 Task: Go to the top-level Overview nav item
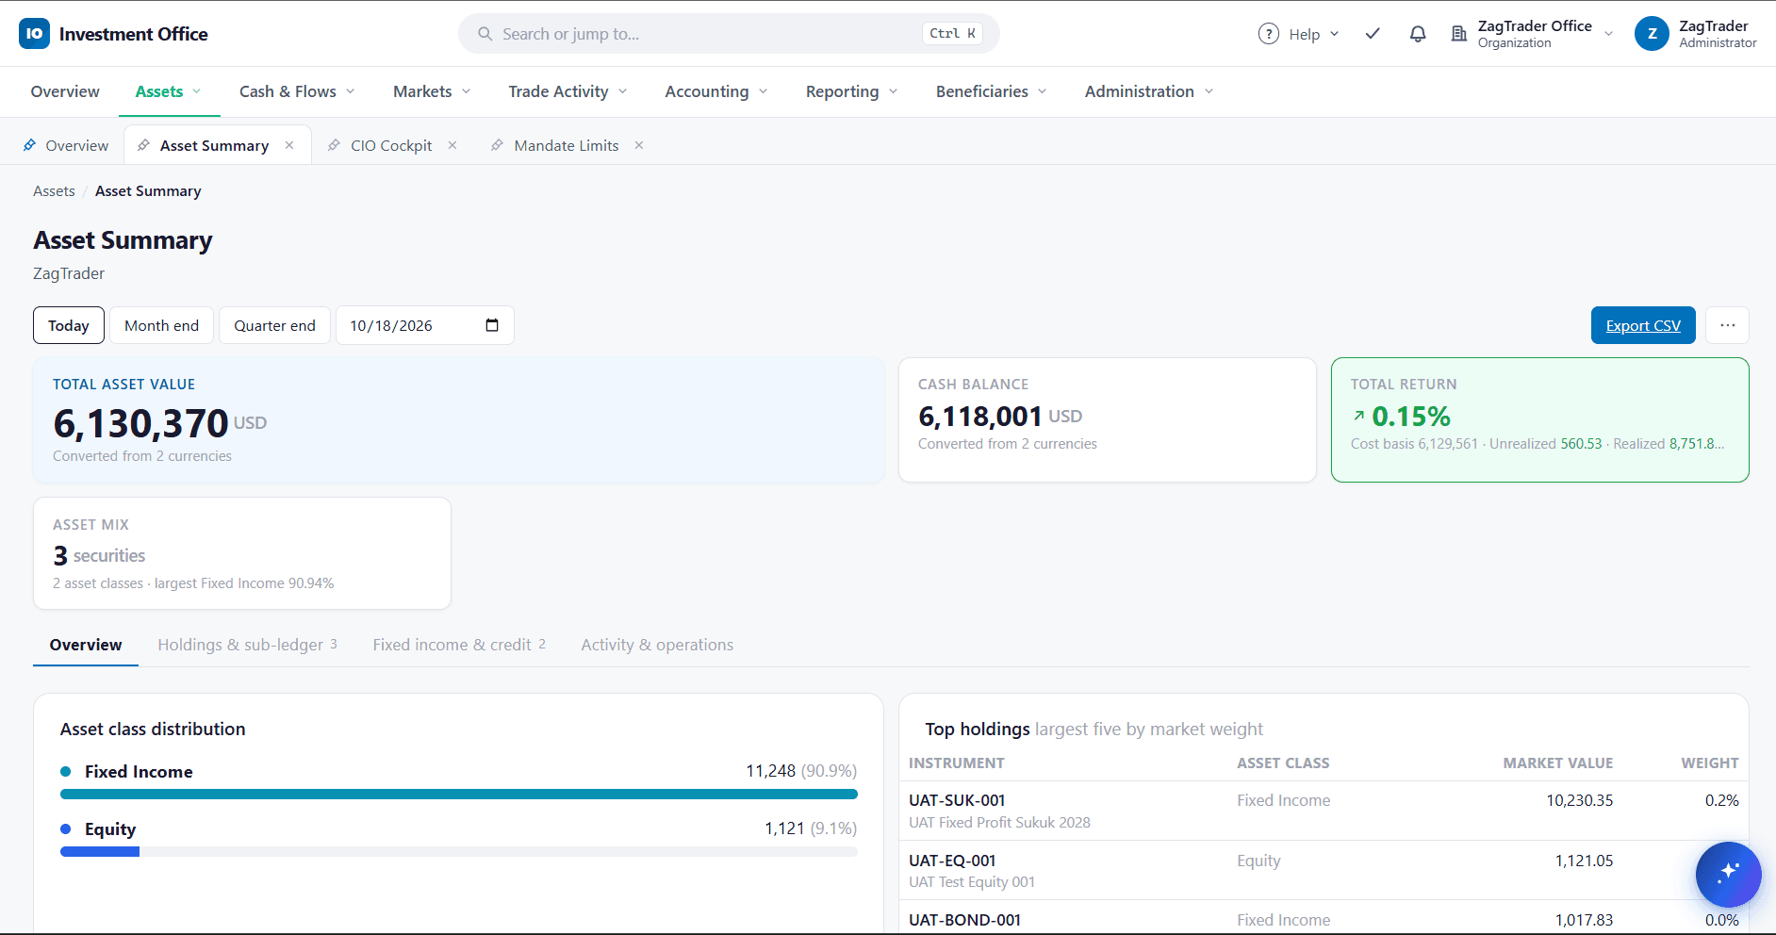pos(65,91)
